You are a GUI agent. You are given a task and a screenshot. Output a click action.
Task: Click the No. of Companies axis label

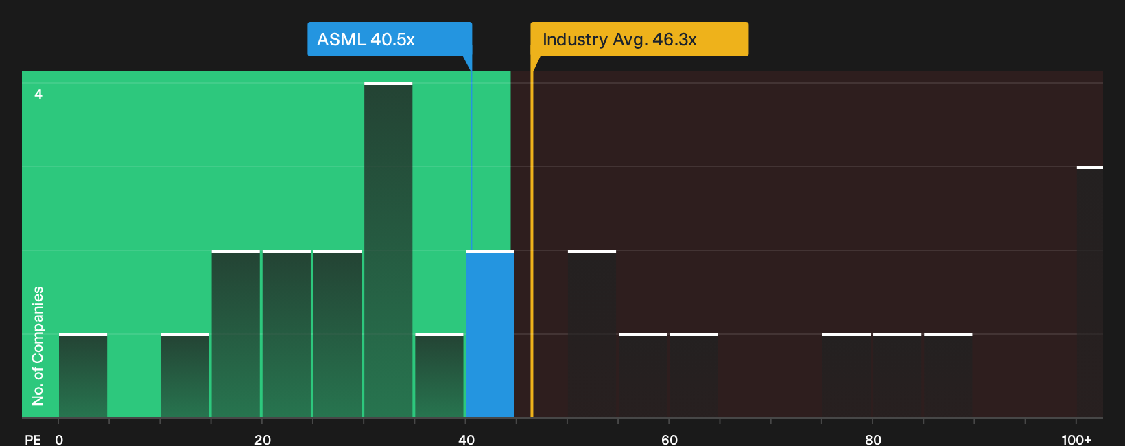(x=38, y=346)
